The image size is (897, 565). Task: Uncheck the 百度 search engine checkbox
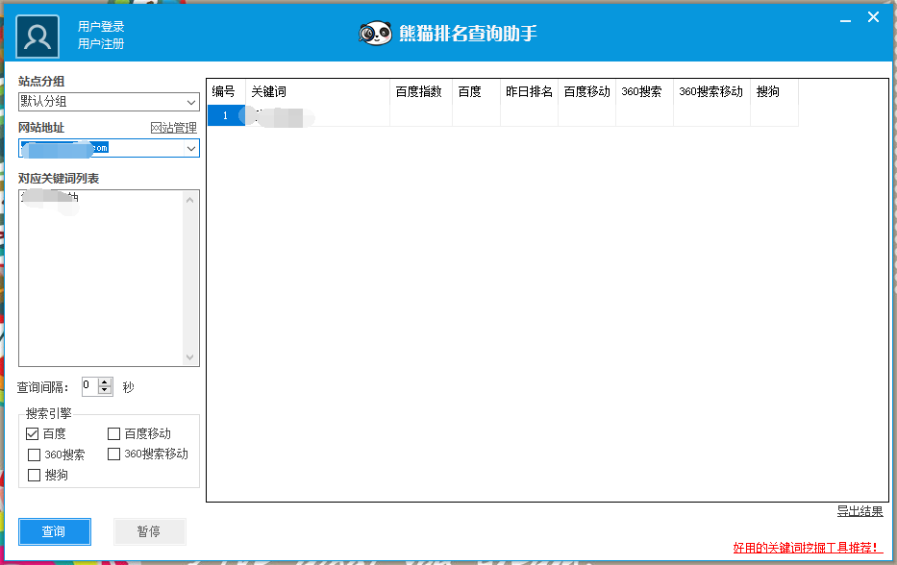[x=33, y=434]
